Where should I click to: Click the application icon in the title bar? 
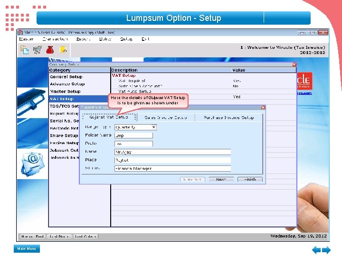(20, 32)
